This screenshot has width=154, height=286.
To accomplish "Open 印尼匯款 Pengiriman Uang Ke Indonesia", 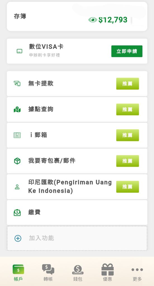I will 77,187.
